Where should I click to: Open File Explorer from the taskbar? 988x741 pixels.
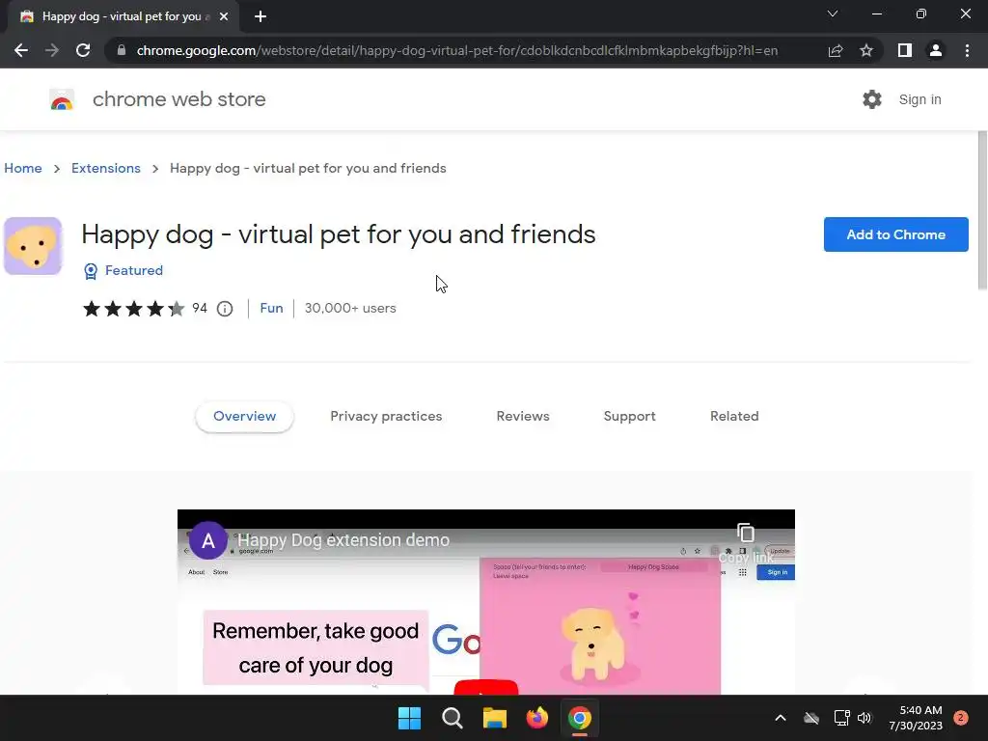(x=495, y=718)
